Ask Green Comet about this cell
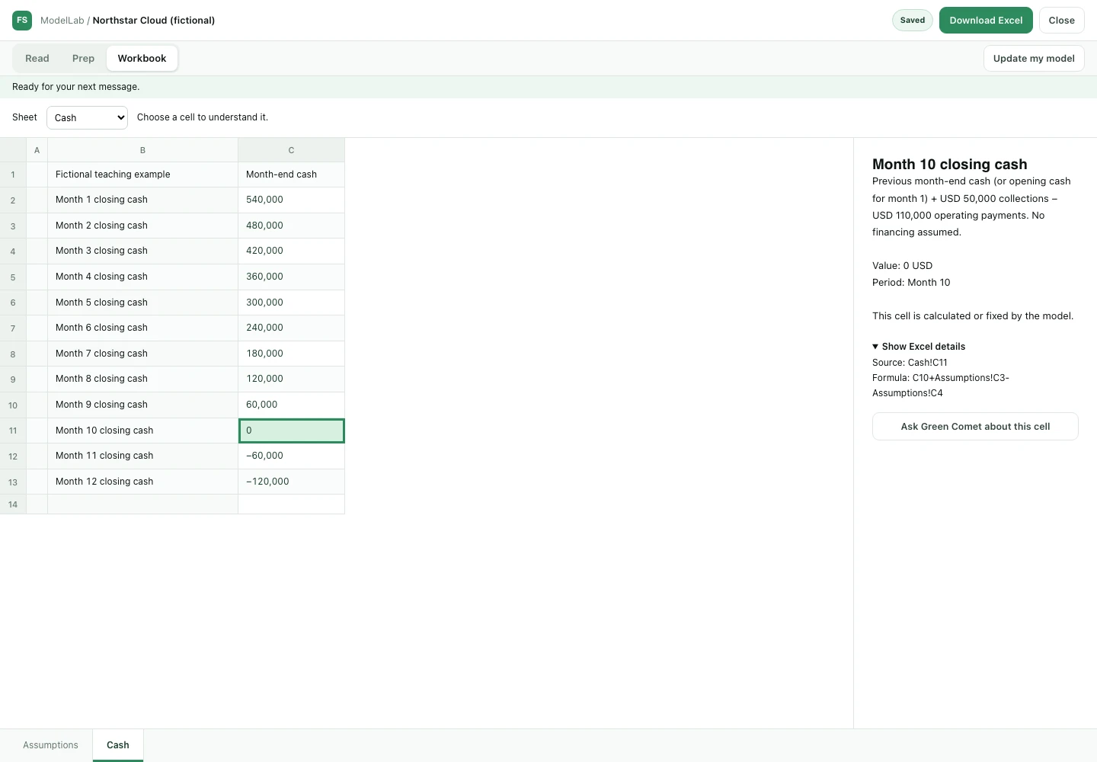 click(x=975, y=427)
